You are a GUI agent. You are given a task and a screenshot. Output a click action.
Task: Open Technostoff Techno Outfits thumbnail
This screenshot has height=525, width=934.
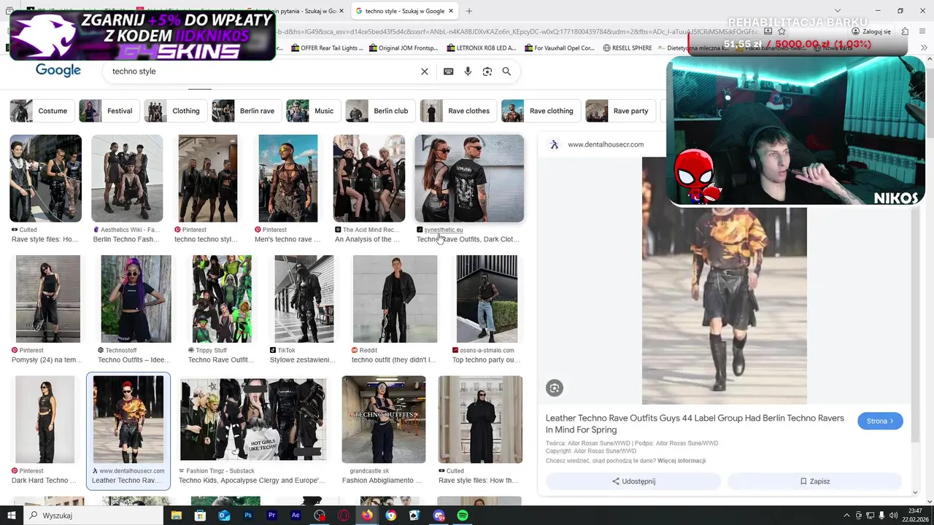tap(136, 299)
